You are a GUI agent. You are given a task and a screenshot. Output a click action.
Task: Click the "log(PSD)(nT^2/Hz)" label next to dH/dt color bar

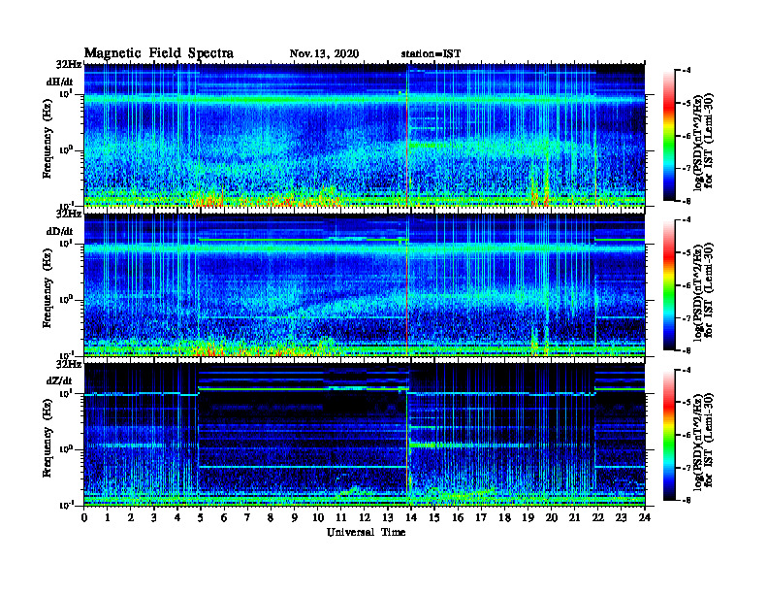coord(698,141)
